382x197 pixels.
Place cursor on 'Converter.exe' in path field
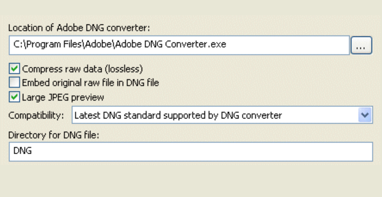coord(196,44)
